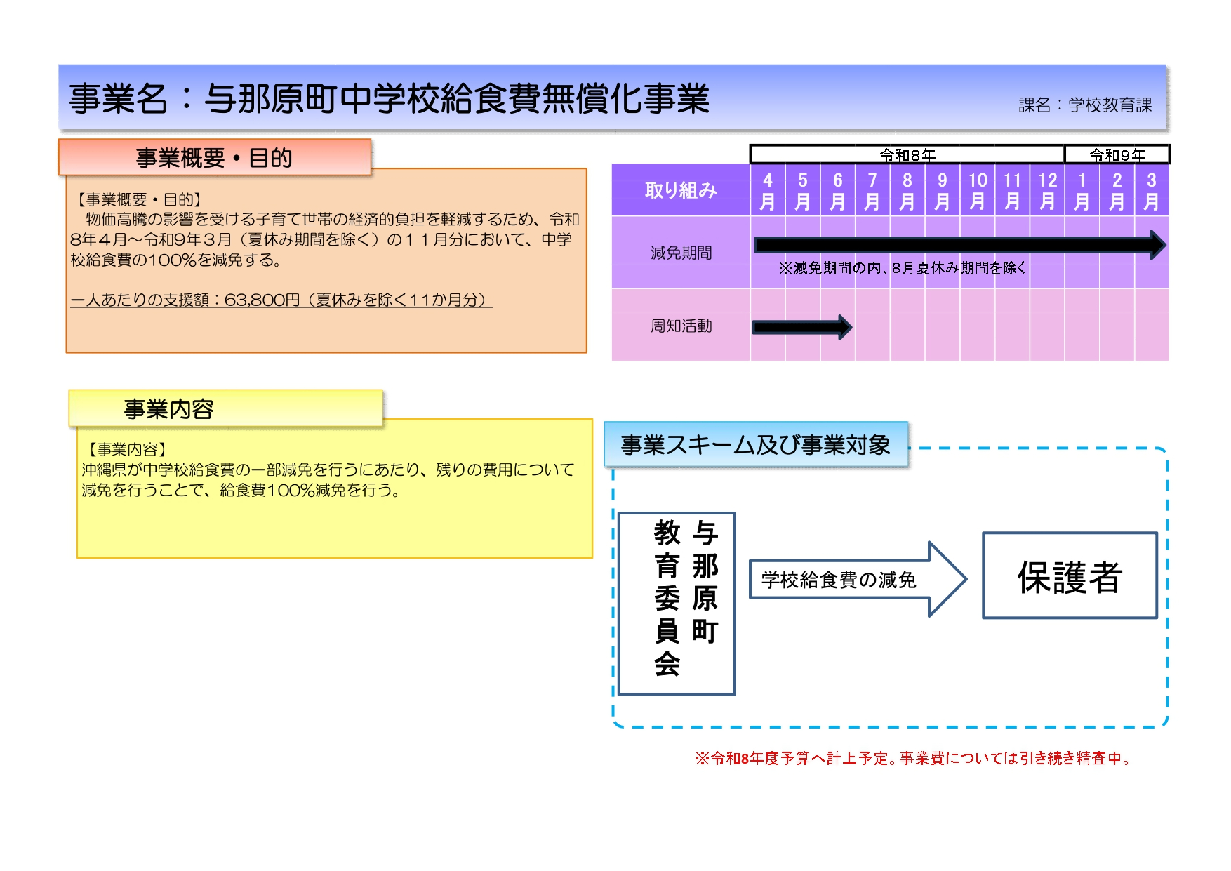The image size is (1231, 871).
Task: Click the 事業概要・目的 section header
Action: coord(214,158)
